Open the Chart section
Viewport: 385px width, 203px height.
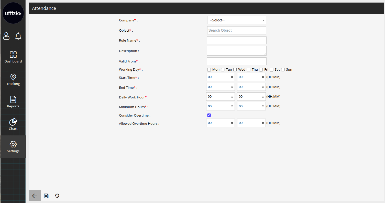(13, 124)
